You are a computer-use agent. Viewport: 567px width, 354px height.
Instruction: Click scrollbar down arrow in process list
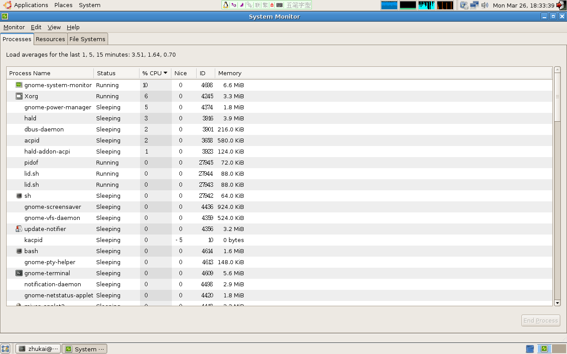coord(557,303)
